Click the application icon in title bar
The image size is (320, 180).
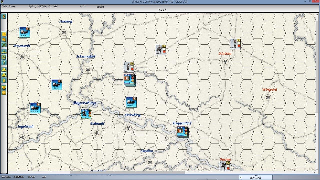coord(2,1)
